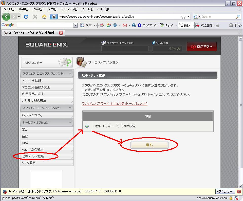Open リンク設定 sidebar item
The width and height of the screenshot is (243, 201).
47,163
